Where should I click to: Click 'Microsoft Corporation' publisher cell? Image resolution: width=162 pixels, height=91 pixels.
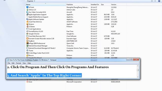coord(74,82)
